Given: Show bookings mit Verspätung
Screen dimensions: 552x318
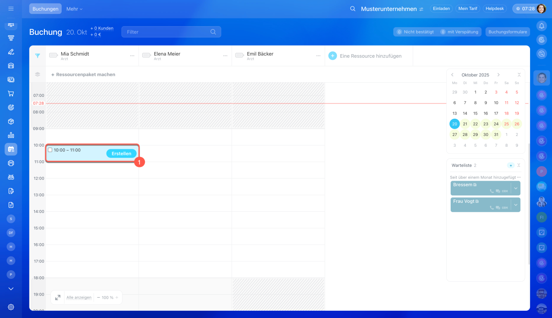Looking at the screenshot, I should tap(459, 32).
